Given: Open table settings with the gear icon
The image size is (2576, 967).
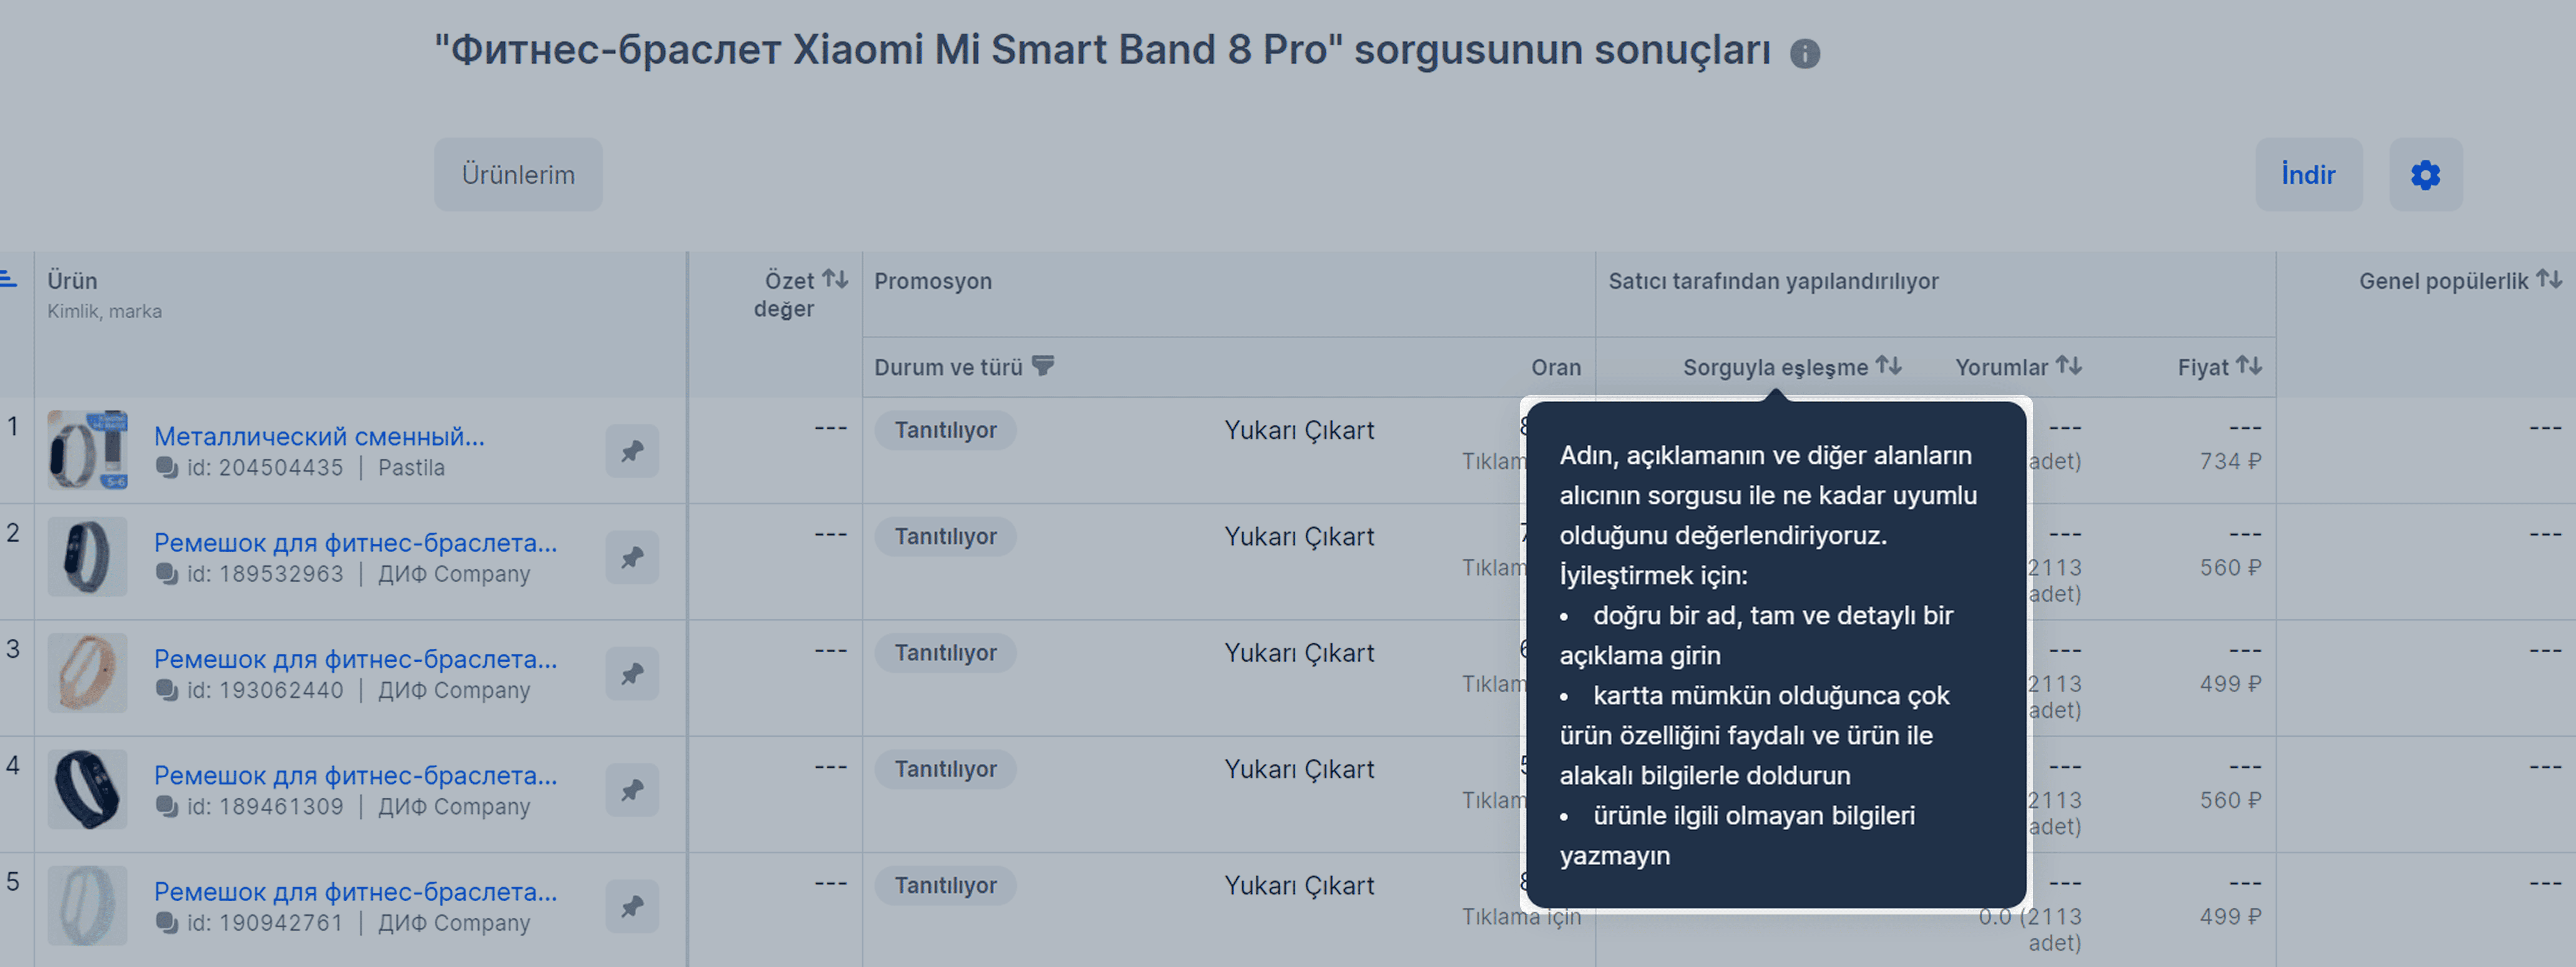Looking at the screenshot, I should point(2425,175).
